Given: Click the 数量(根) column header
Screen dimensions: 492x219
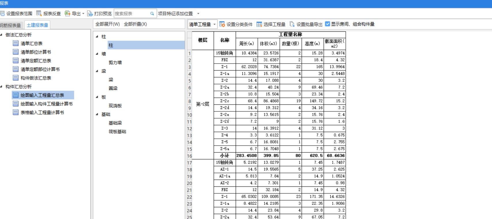Looking at the screenshot, I should [290, 44].
